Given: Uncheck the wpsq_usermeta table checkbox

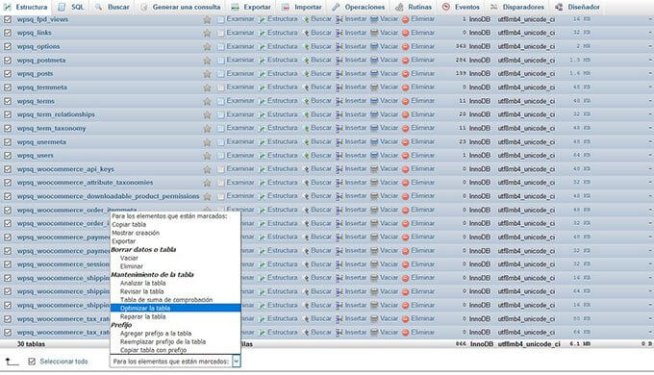Looking at the screenshot, I should pyautogui.click(x=8, y=141).
